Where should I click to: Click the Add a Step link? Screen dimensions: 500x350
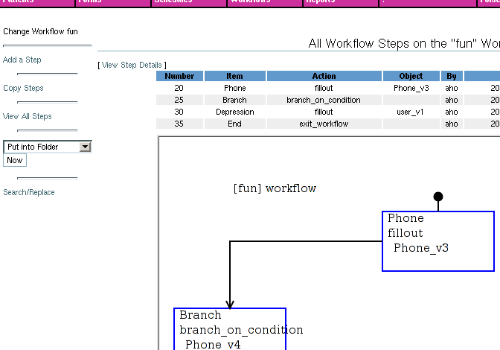pyautogui.click(x=22, y=60)
